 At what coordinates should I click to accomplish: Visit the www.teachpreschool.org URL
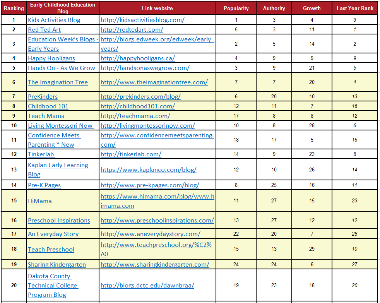[x=156, y=250]
